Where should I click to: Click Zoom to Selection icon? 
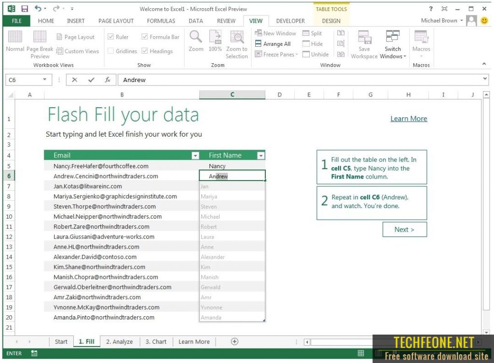tap(236, 44)
